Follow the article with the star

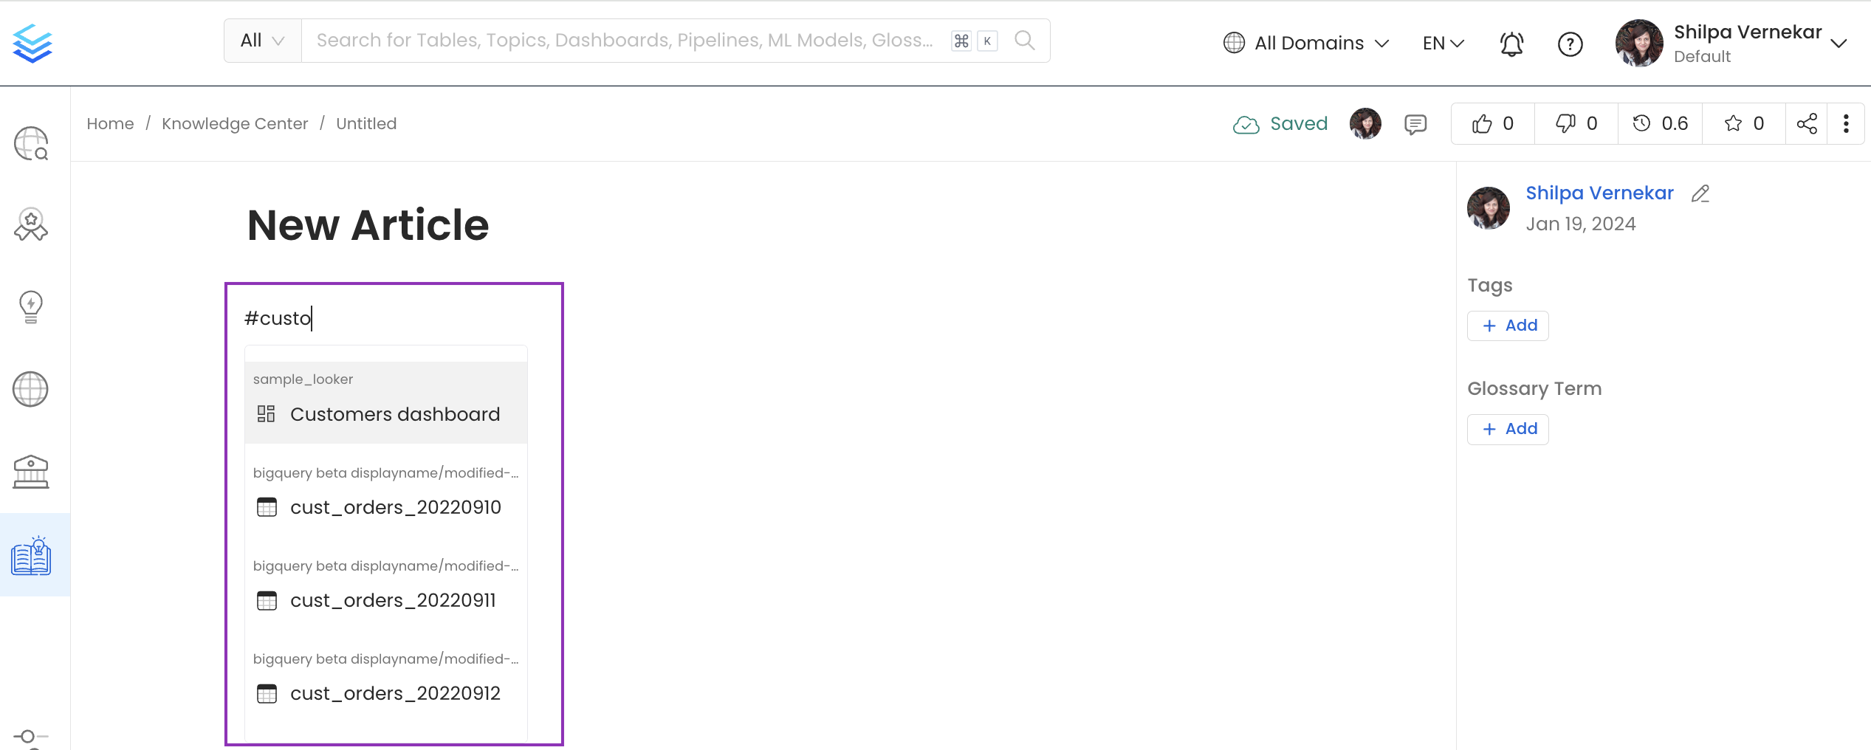pos(1743,123)
